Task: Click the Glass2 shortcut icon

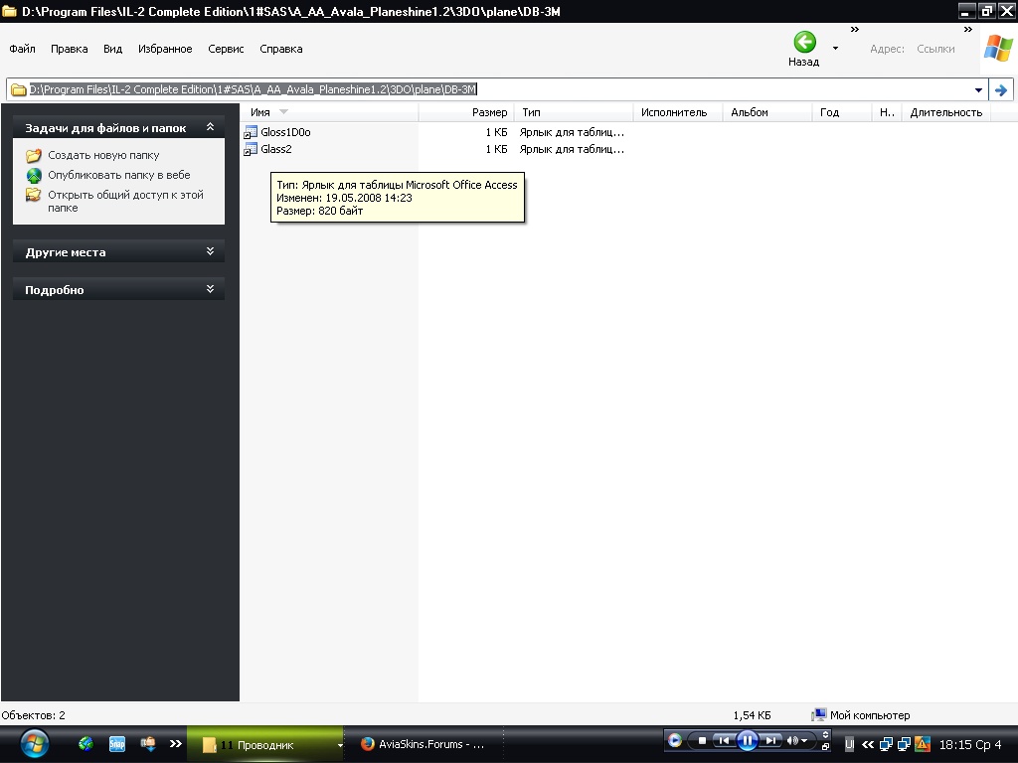Action: point(250,149)
